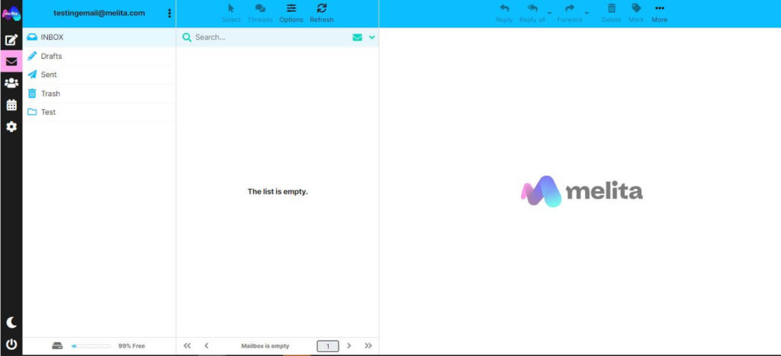Click the storage quota usage bar

(91, 346)
